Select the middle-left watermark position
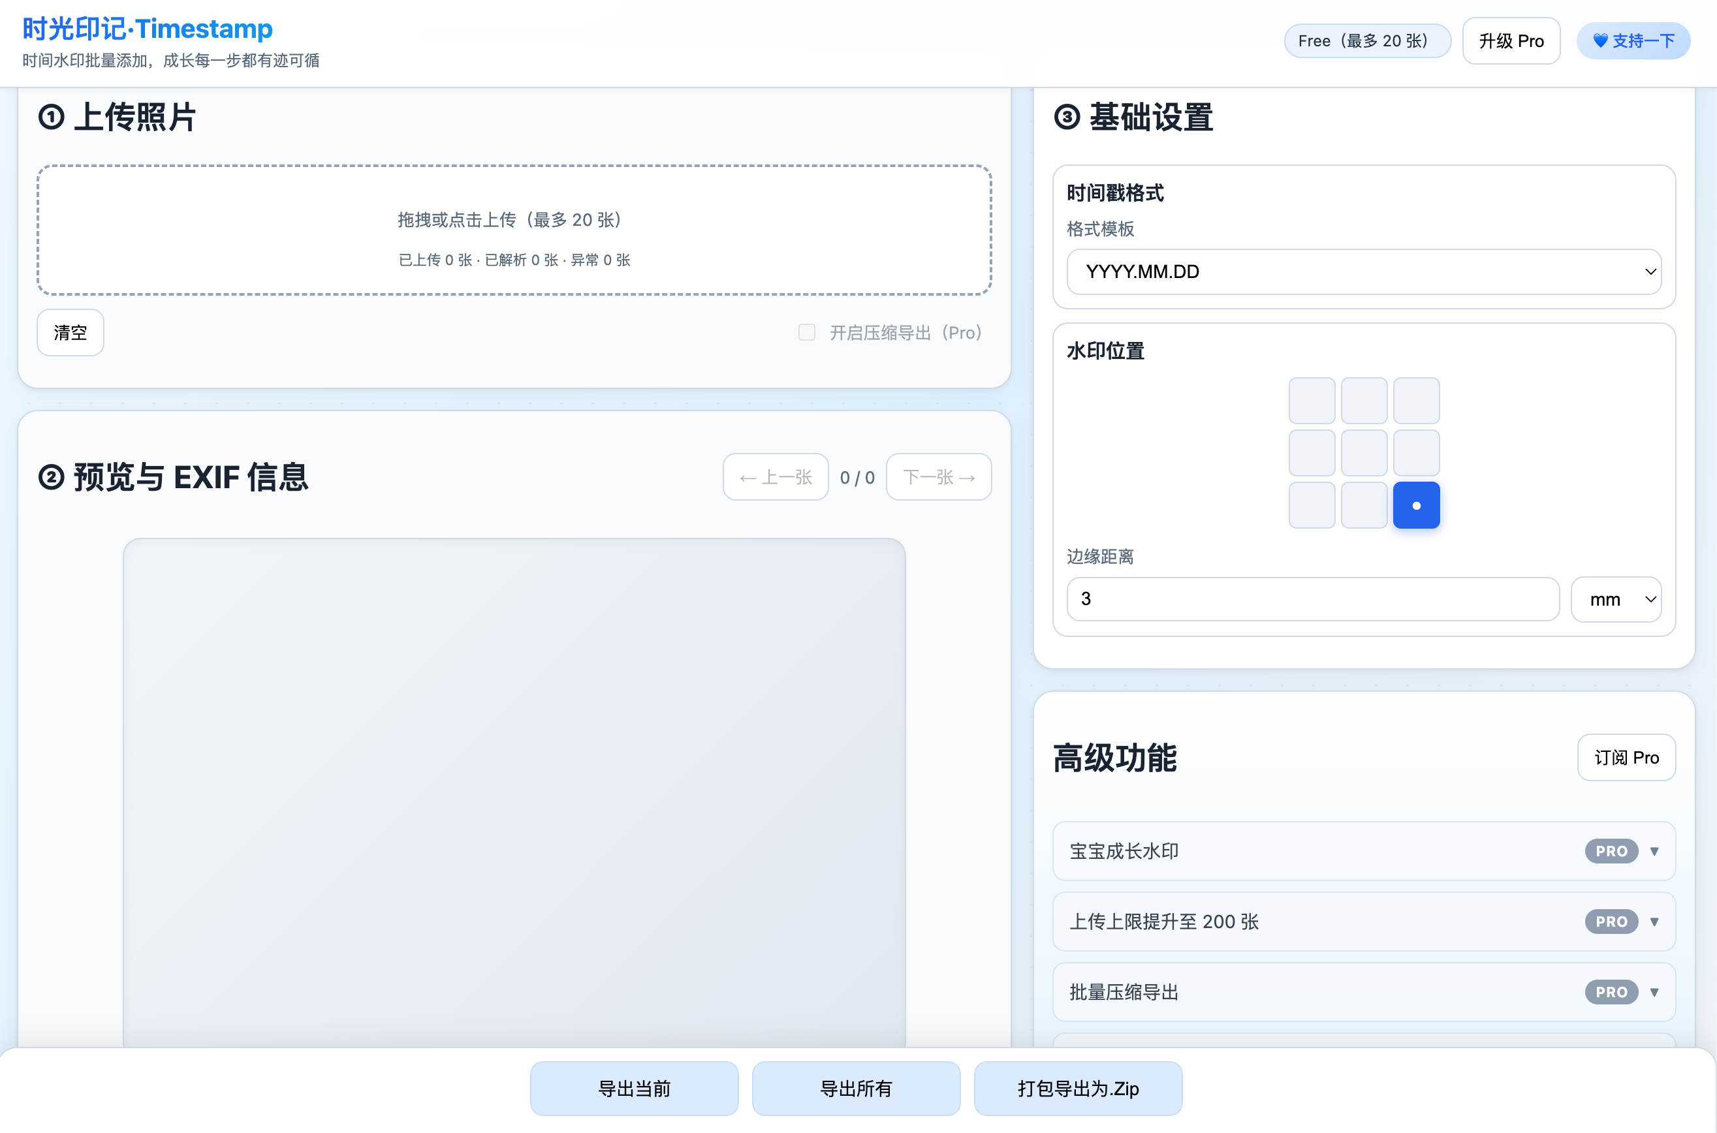Viewport: 1717px width, 1133px height. 1312,452
